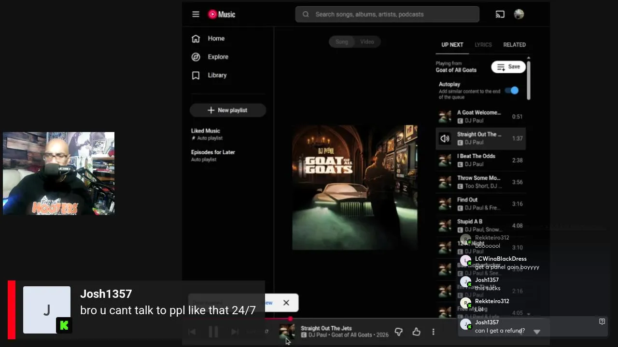Like the song with thumbs up
Screen dimensions: 618x347
tap(416, 332)
